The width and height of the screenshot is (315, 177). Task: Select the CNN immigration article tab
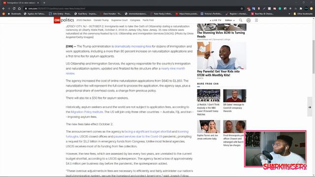[x=21, y=3]
